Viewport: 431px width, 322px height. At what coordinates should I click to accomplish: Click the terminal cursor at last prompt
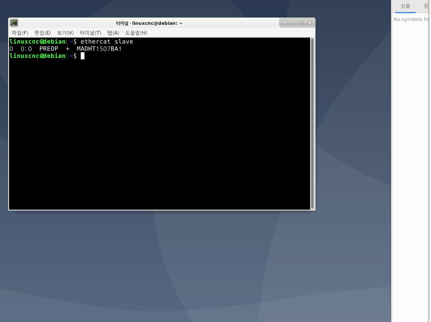coord(83,56)
